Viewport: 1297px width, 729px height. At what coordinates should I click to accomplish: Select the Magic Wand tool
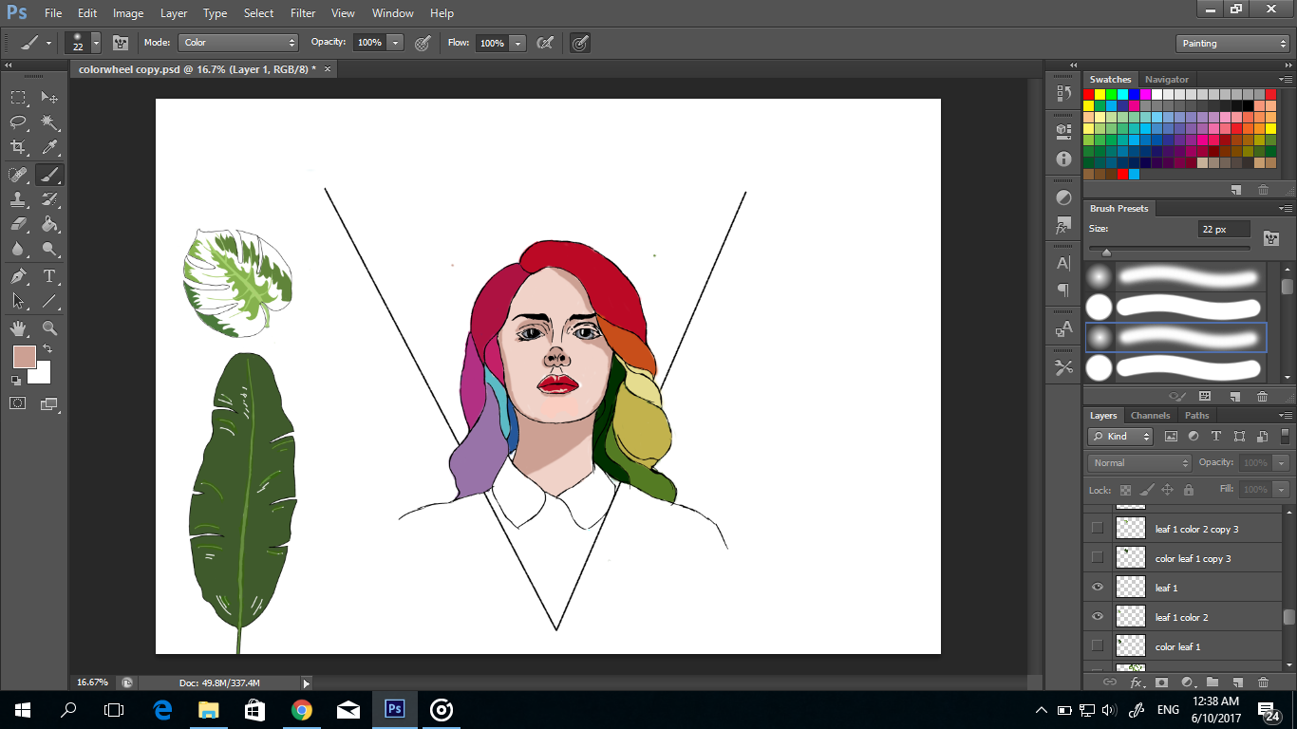click(x=50, y=122)
